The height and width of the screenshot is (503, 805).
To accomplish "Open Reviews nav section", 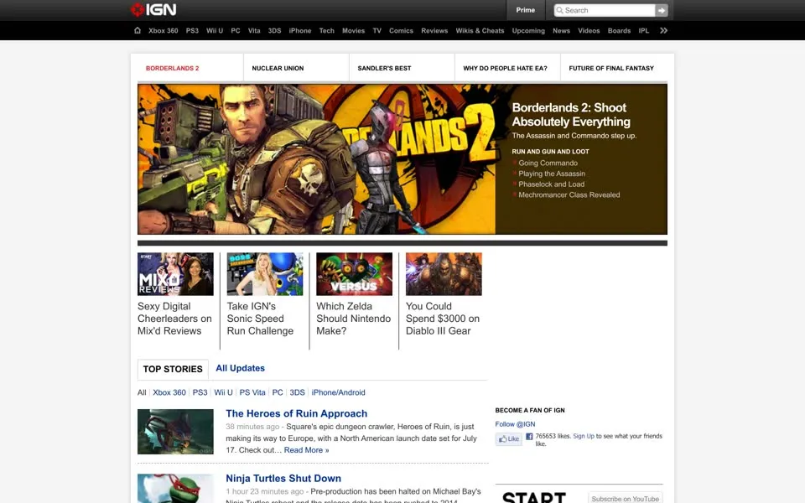I will [x=434, y=31].
